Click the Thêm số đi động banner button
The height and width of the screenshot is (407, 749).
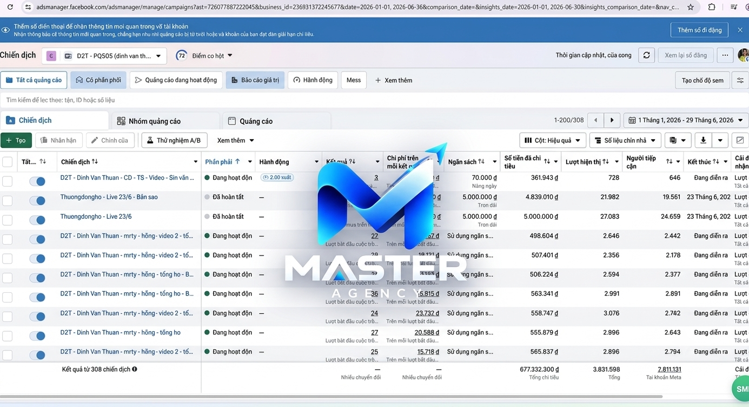(699, 30)
